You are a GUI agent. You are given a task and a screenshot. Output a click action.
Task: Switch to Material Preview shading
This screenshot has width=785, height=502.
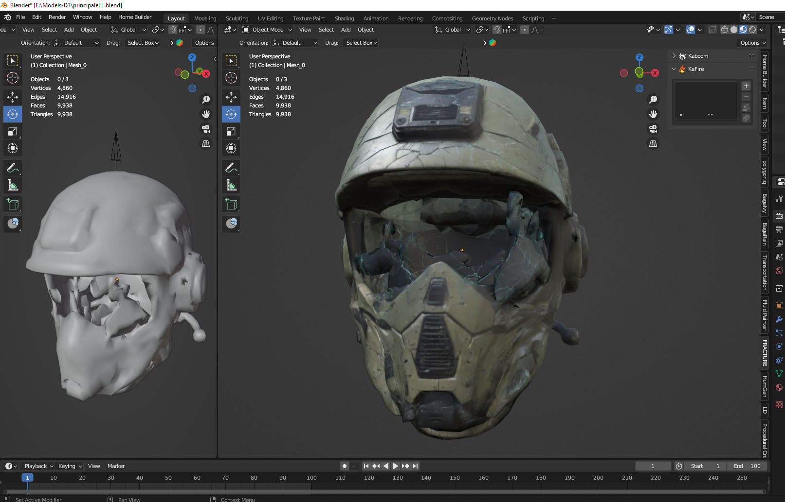(743, 30)
